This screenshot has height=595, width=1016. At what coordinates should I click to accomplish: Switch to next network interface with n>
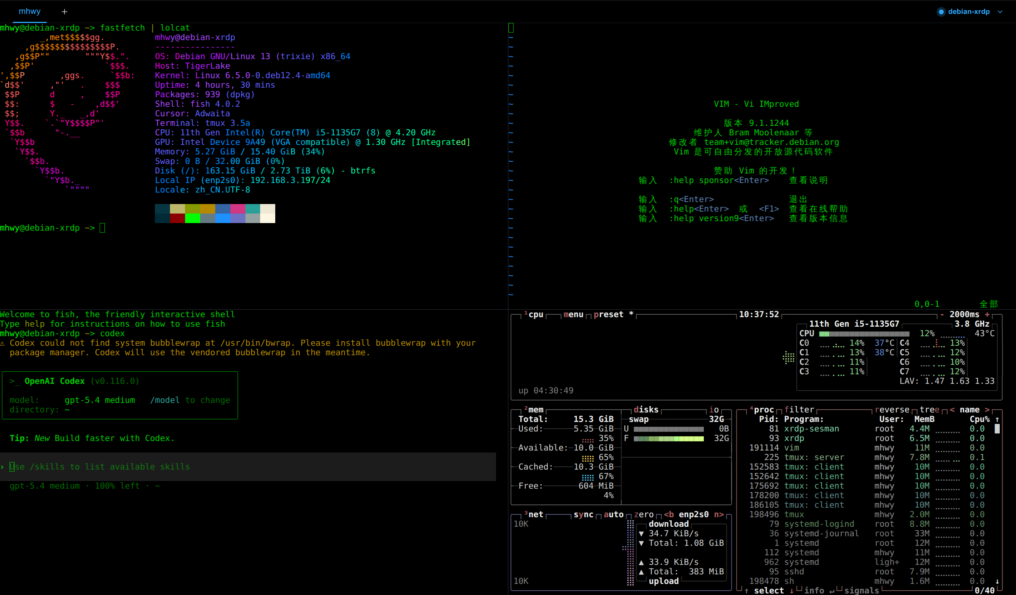[719, 514]
